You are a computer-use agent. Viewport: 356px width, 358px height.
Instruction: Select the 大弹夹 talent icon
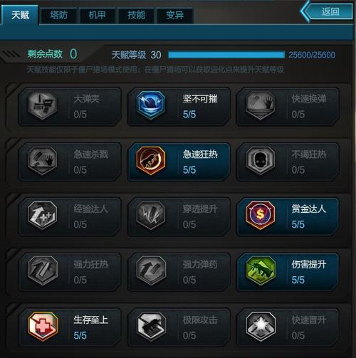click(x=42, y=105)
